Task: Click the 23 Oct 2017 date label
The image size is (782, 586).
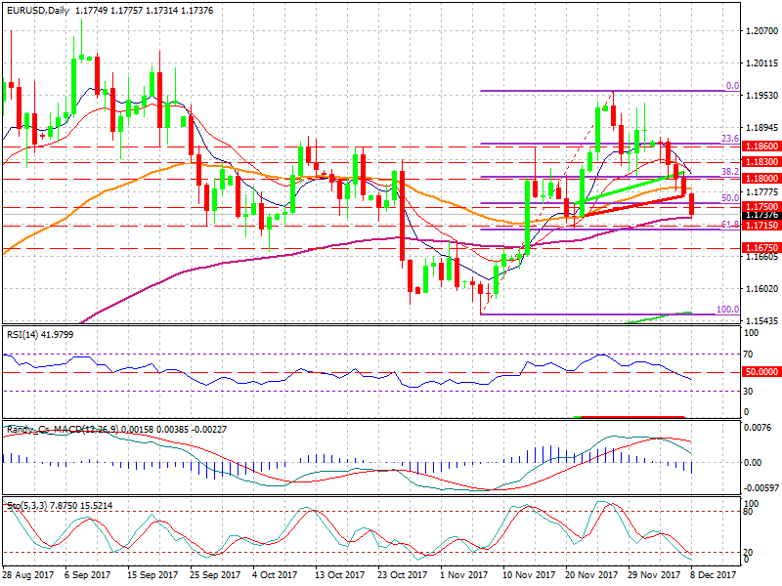Action: [403, 574]
